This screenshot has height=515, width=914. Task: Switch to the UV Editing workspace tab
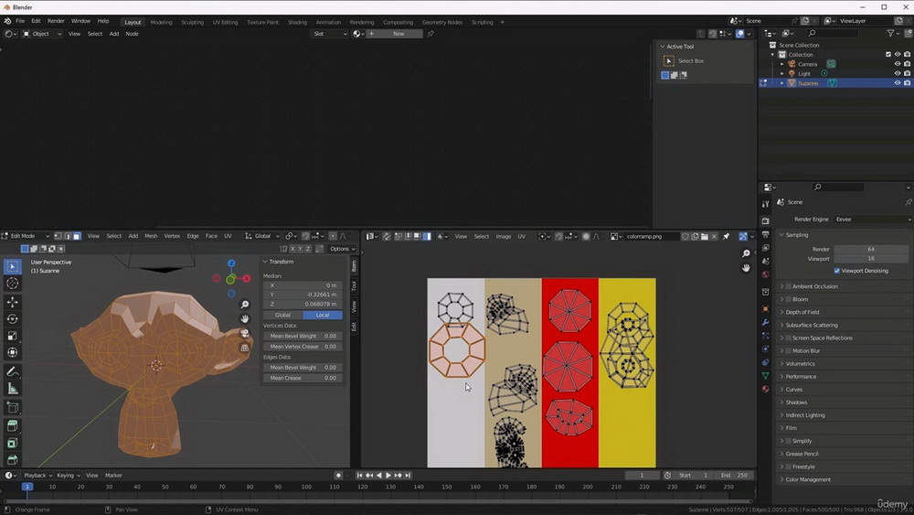pyautogui.click(x=225, y=22)
